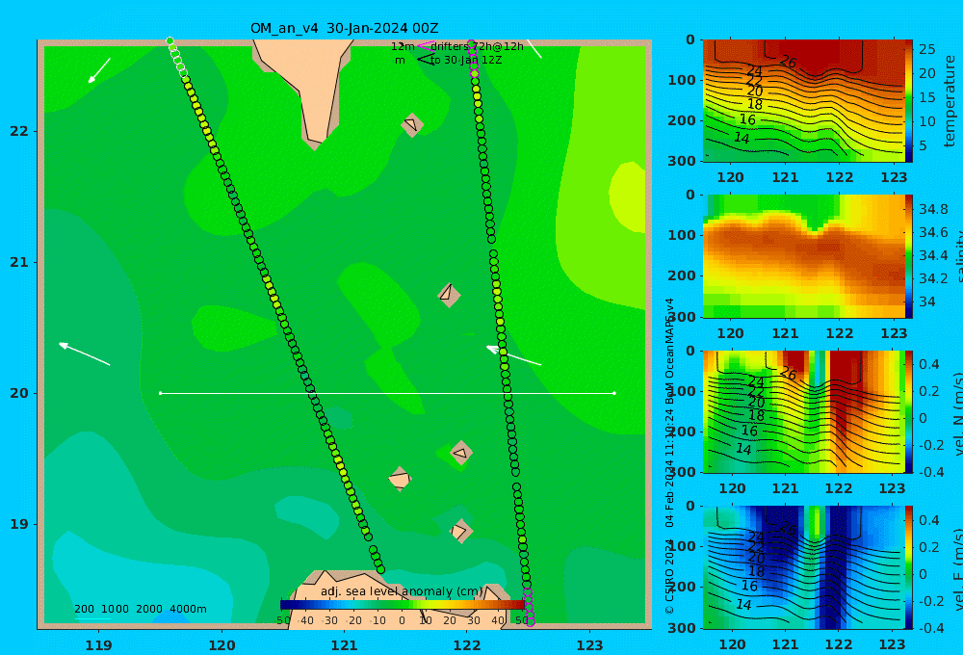963x655 pixels.
Task: Click the left endpoint dot of the white transect
Action: [x=160, y=393]
